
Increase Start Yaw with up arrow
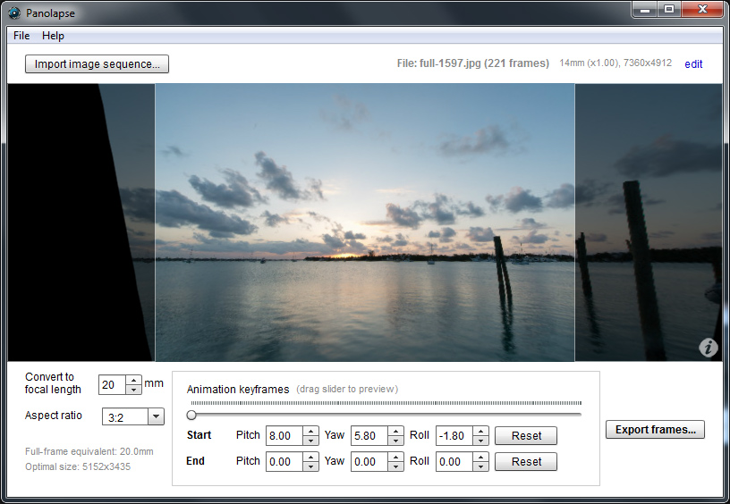[x=395, y=432]
